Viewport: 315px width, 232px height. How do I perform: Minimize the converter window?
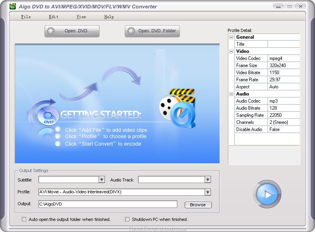coord(278,7)
